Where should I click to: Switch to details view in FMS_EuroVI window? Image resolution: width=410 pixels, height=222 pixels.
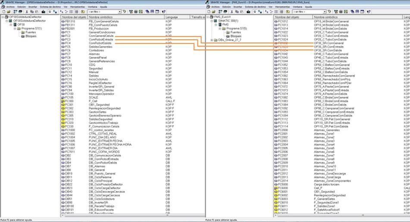coord(282,12)
